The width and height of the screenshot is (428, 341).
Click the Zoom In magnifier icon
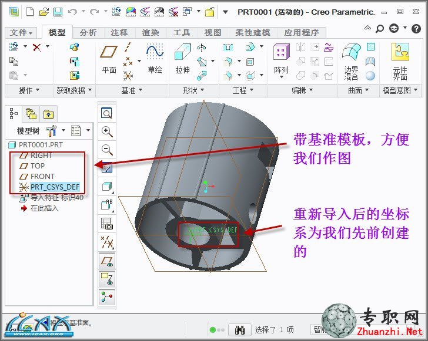click(x=107, y=131)
